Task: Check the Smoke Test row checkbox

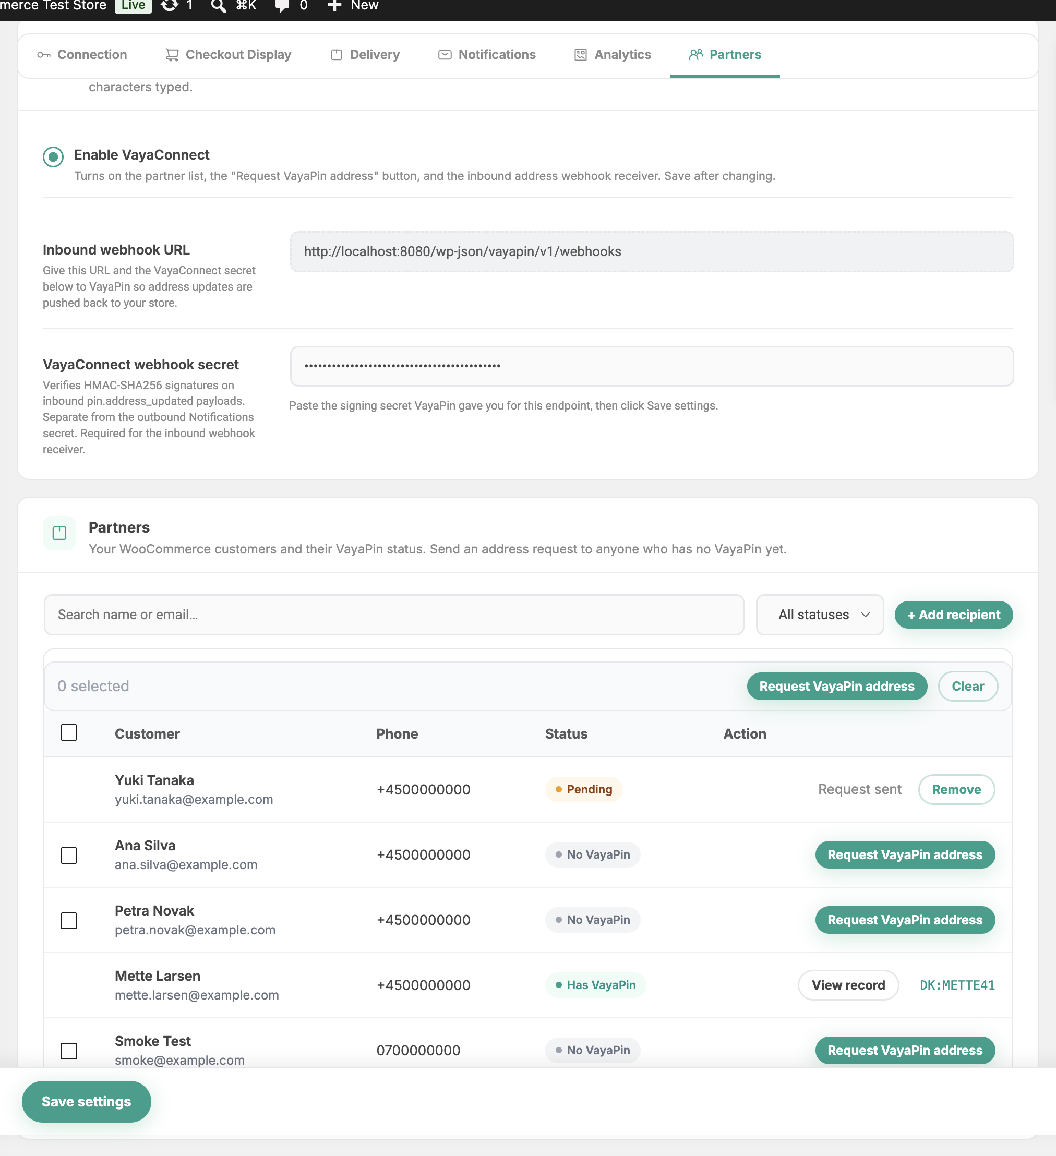Action: (69, 1051)
